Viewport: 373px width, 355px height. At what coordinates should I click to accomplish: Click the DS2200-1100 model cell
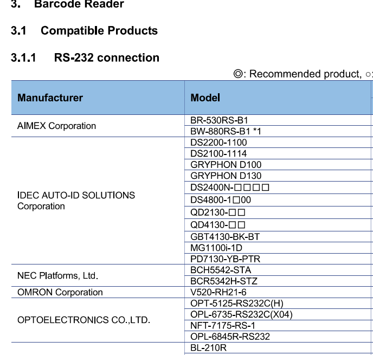tap(218, 143)
